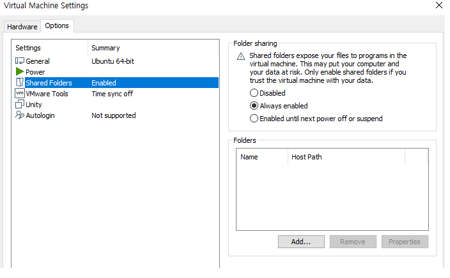Click the Unity overlapping windows icon

(20, 104)
